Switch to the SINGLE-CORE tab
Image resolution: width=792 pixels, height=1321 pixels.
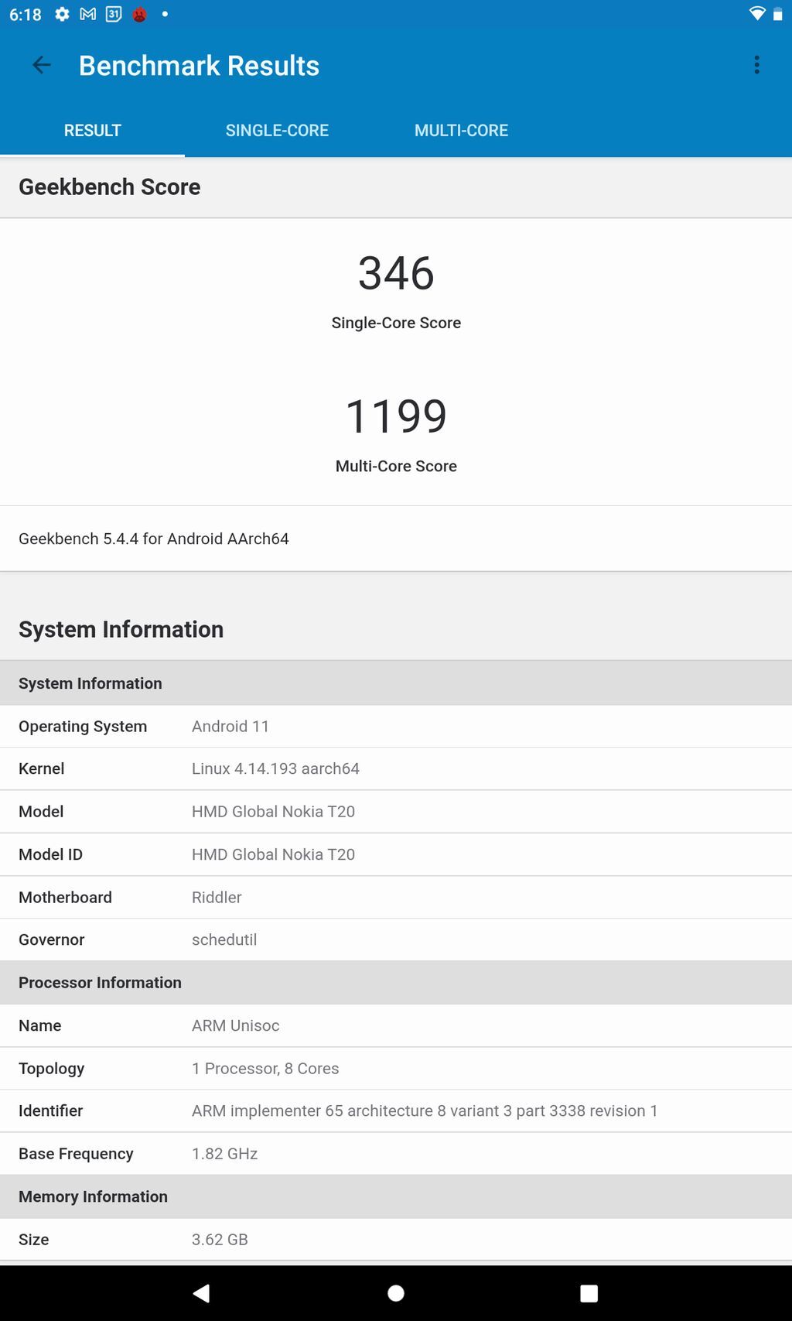tap(277, 131)
